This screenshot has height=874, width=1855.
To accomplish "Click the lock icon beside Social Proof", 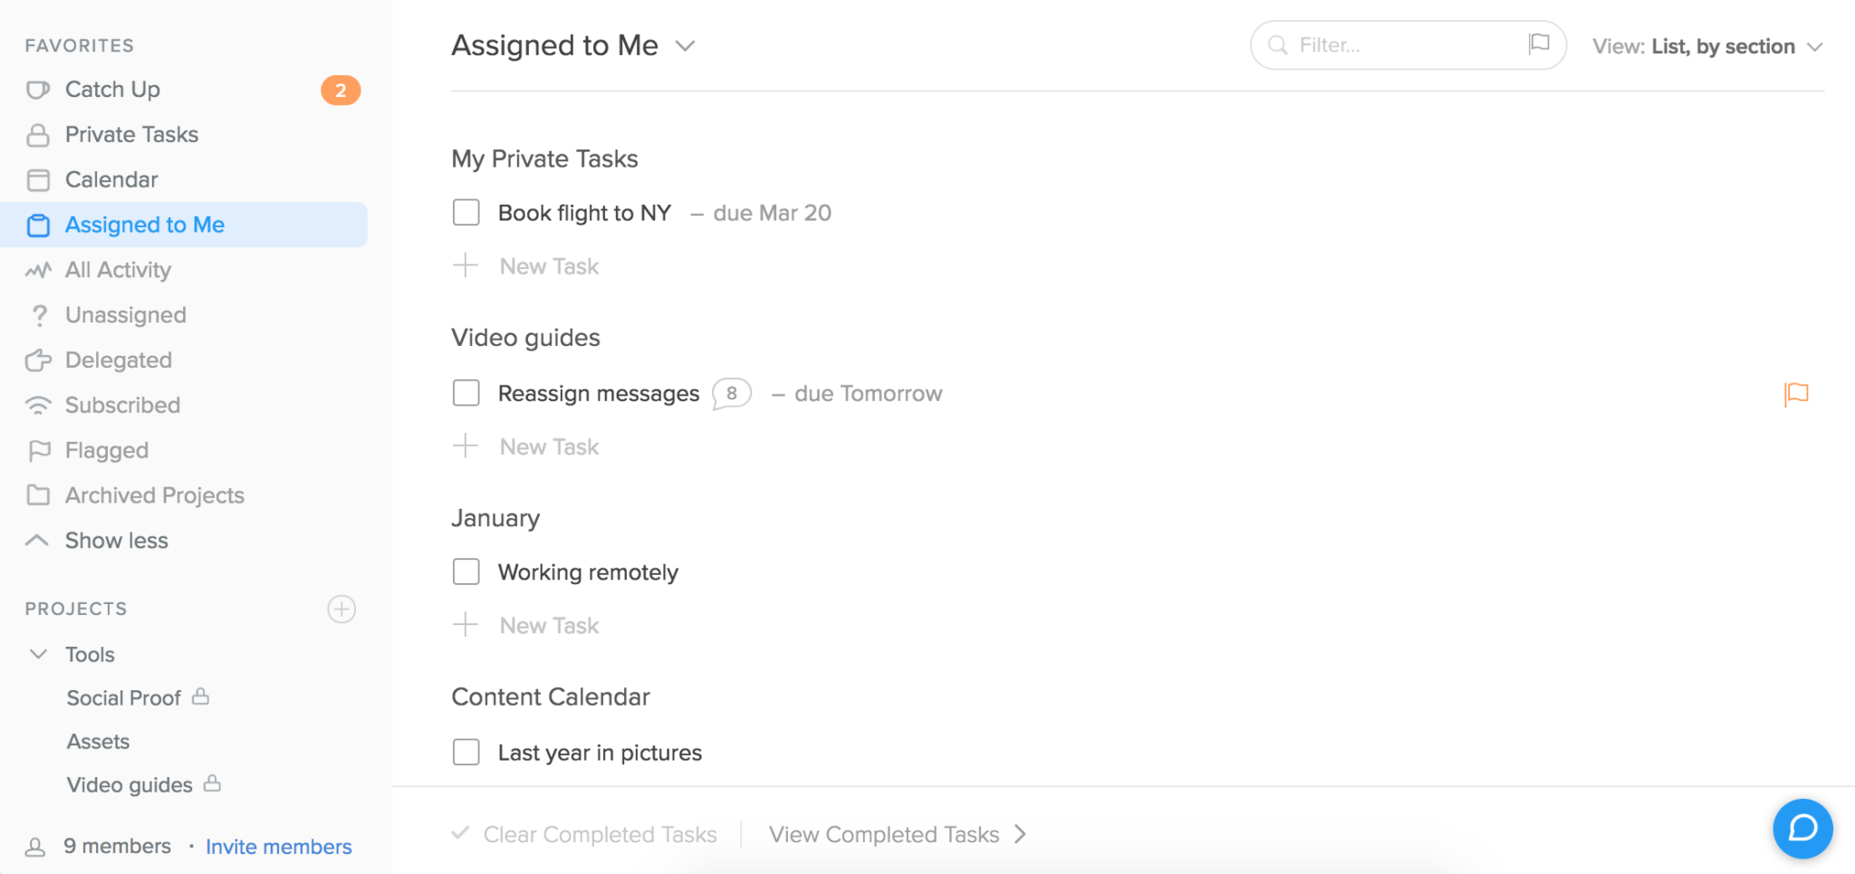I will point(201,696).
